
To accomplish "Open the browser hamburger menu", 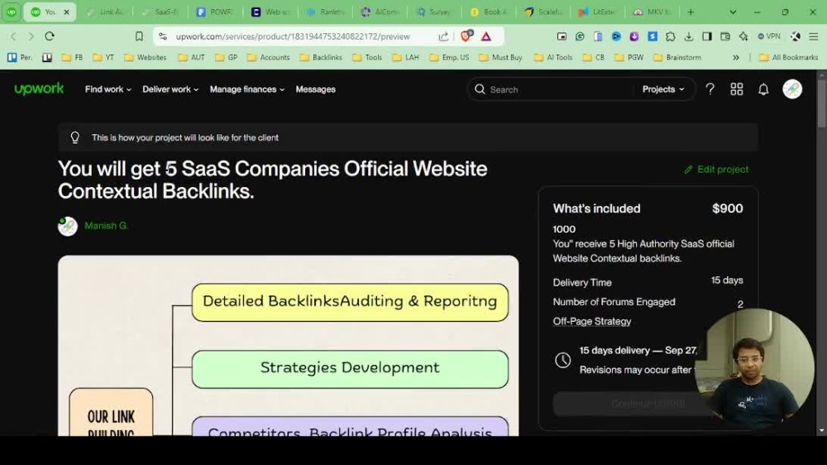I will pyautogui.click(x=814, y=36).
